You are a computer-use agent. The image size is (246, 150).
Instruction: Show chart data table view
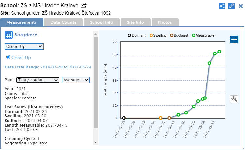(x=234, y=39)
